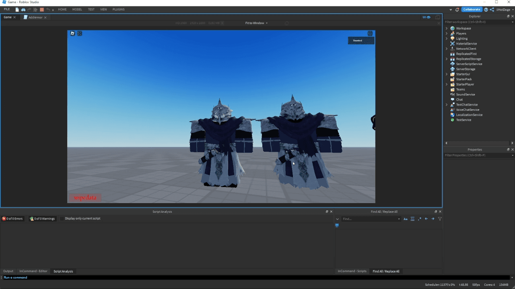
Task: Click the video record icon beside screenshot icon
Action: 80,33
